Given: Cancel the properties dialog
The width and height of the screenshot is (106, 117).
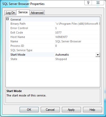Looking at the screenshot, I should tap(50, 110).
